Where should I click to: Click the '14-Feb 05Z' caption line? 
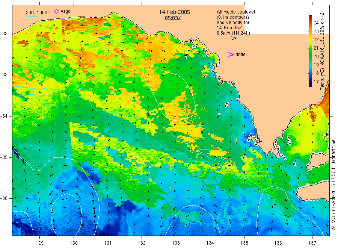coord(229,28)
